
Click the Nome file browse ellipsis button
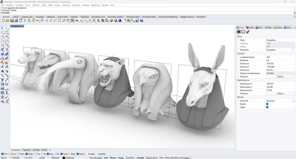pos(293,101)
